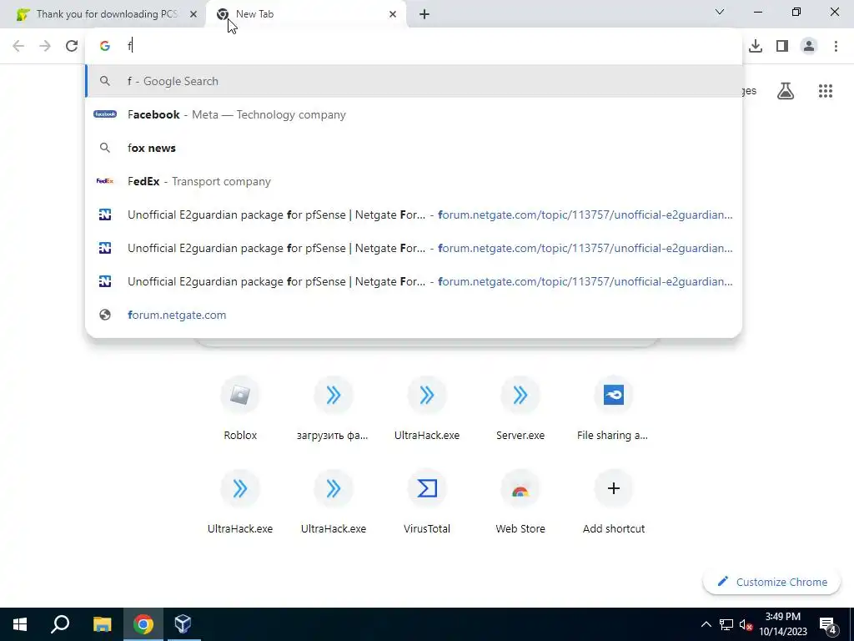Open the Google apps grid
Image resolution: width=854 pixels, height=641 pixels.
825,91
